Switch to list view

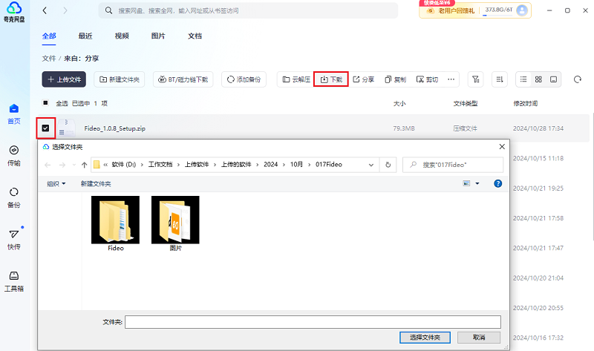523,79
